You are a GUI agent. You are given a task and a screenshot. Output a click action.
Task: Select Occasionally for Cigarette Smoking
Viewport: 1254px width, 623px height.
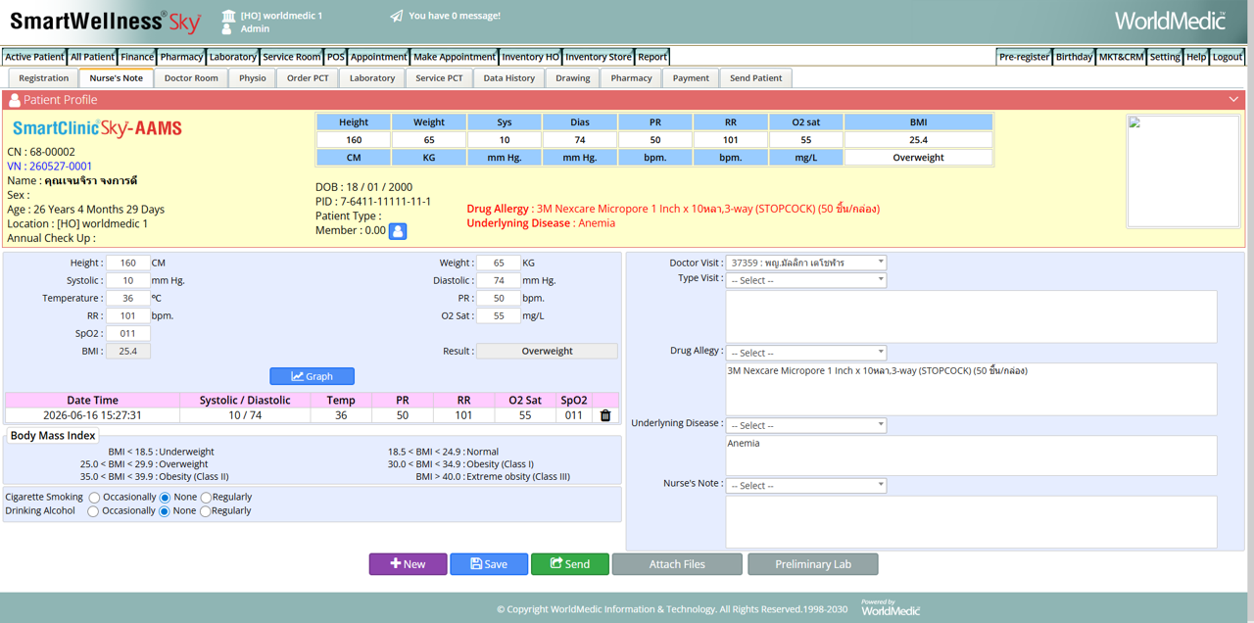click(94, 498)
